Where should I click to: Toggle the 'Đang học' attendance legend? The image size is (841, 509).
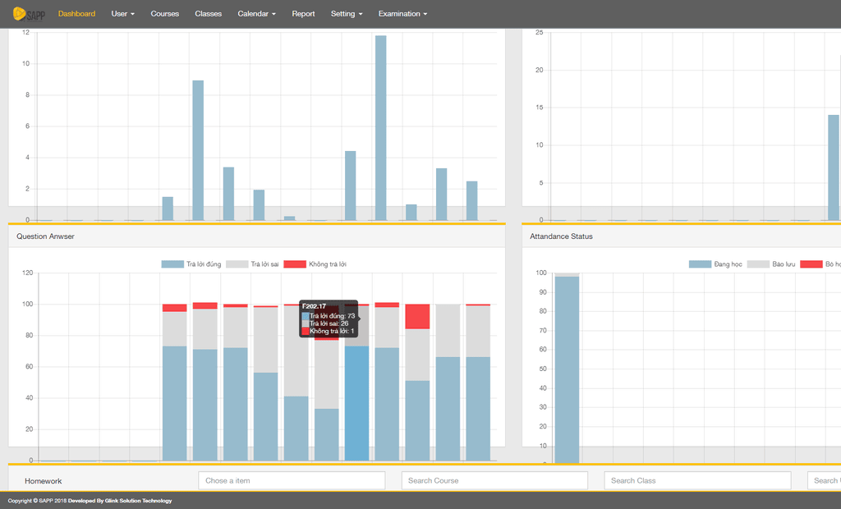click(715, 264)
